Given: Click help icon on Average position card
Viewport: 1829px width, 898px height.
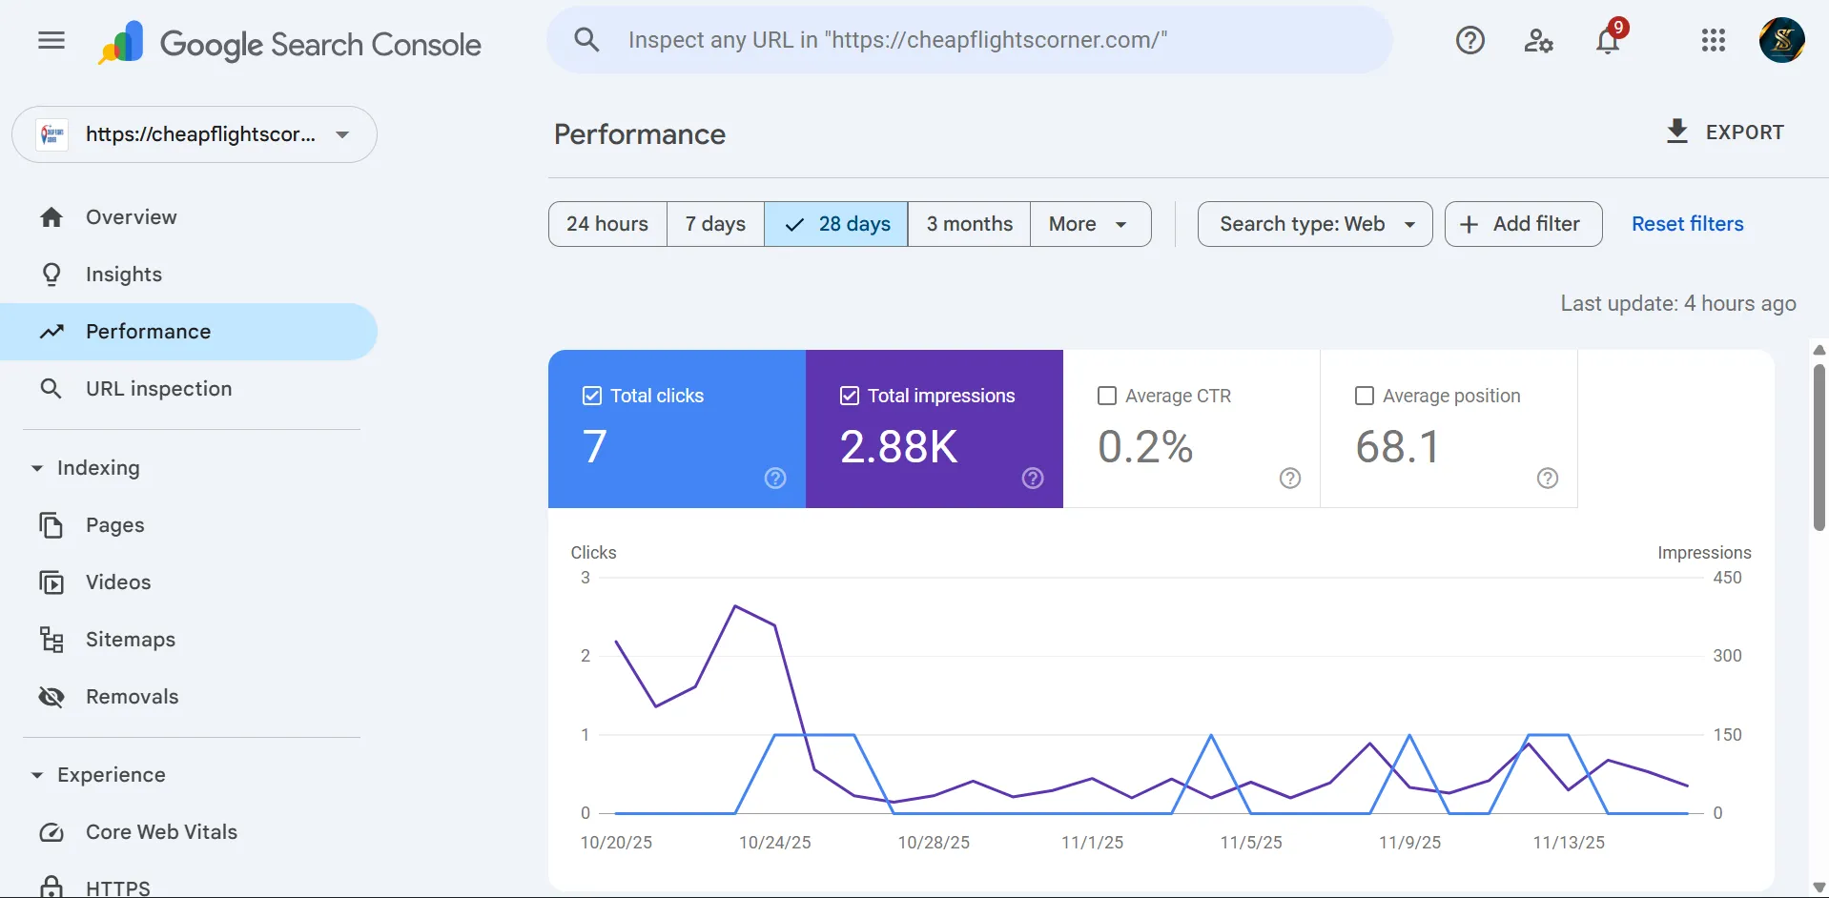Looking at the screenshot, I should (x=1547, y=478).
